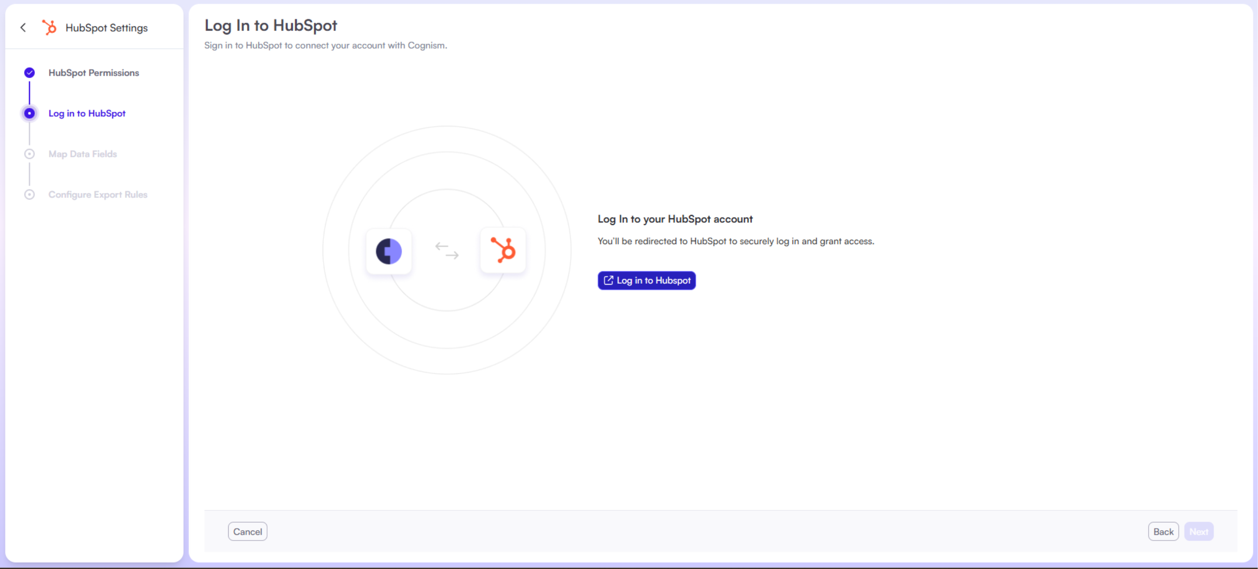Click the Log In to HubSpot page heading
Viewport: 1258px width, 569px height.
[271, 25]
